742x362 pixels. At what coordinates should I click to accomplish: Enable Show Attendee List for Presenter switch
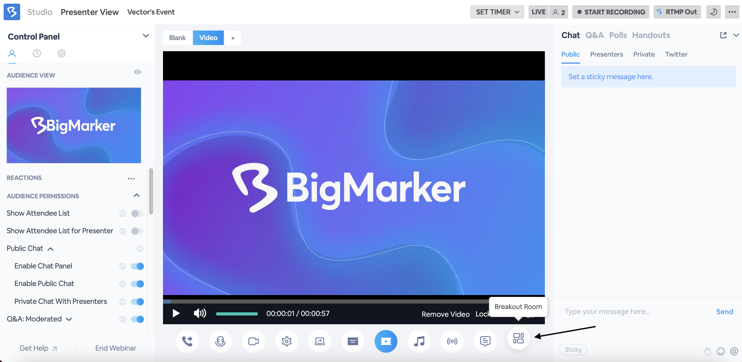[137, 231]
